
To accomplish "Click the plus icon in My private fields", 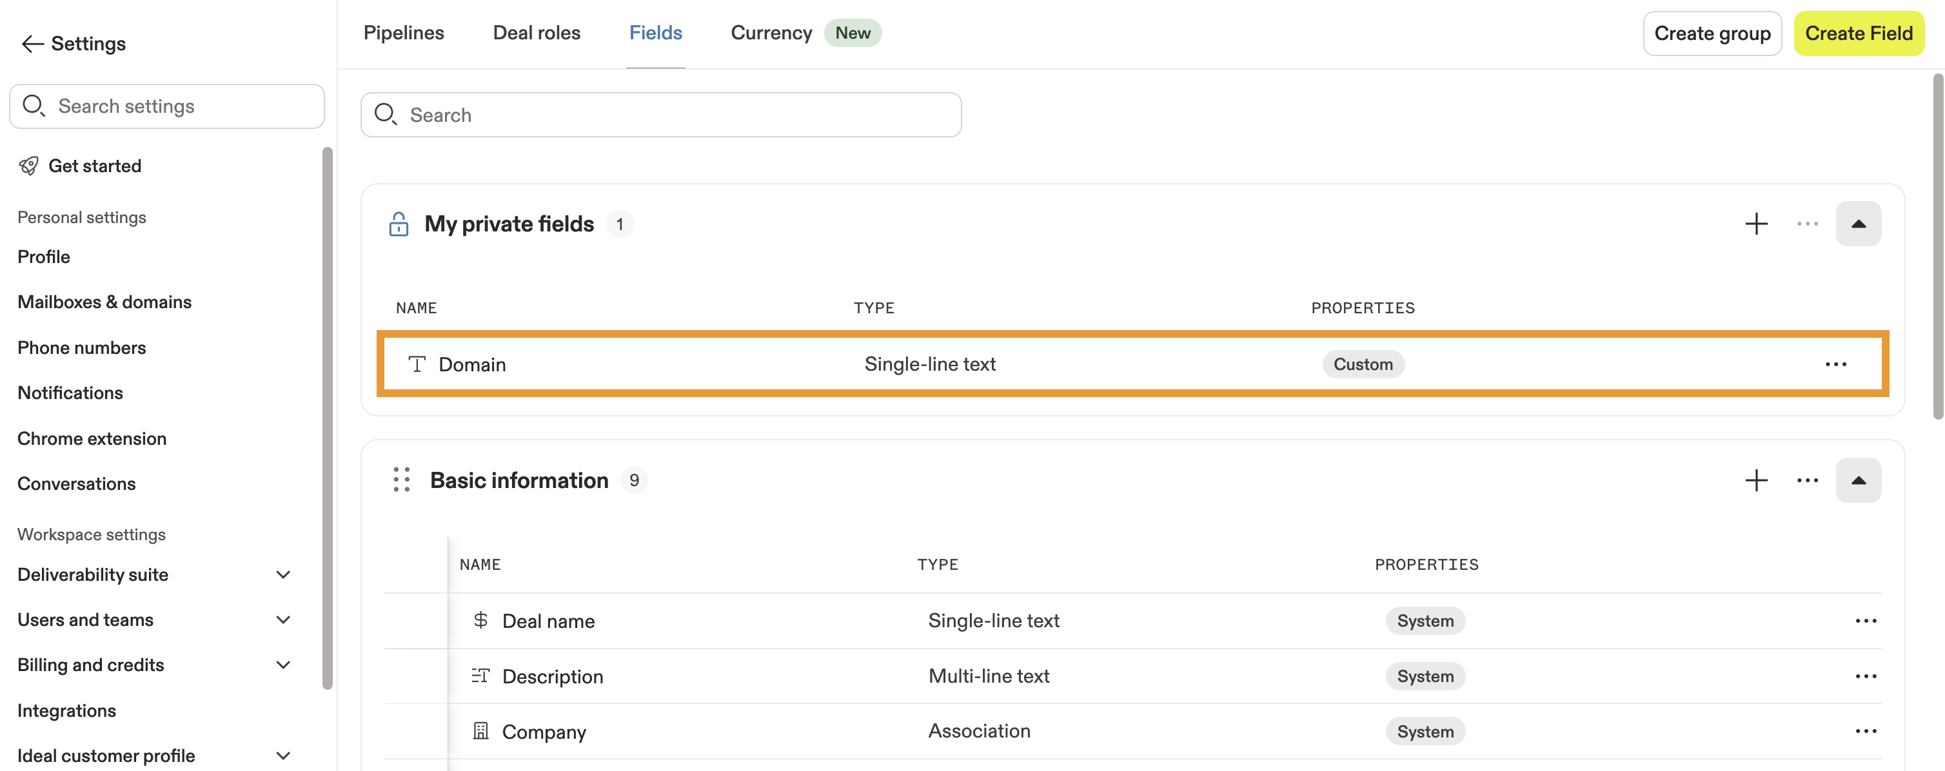I will 1756,224.
